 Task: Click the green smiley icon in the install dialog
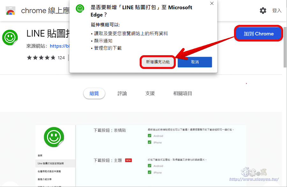pos(80,8)
